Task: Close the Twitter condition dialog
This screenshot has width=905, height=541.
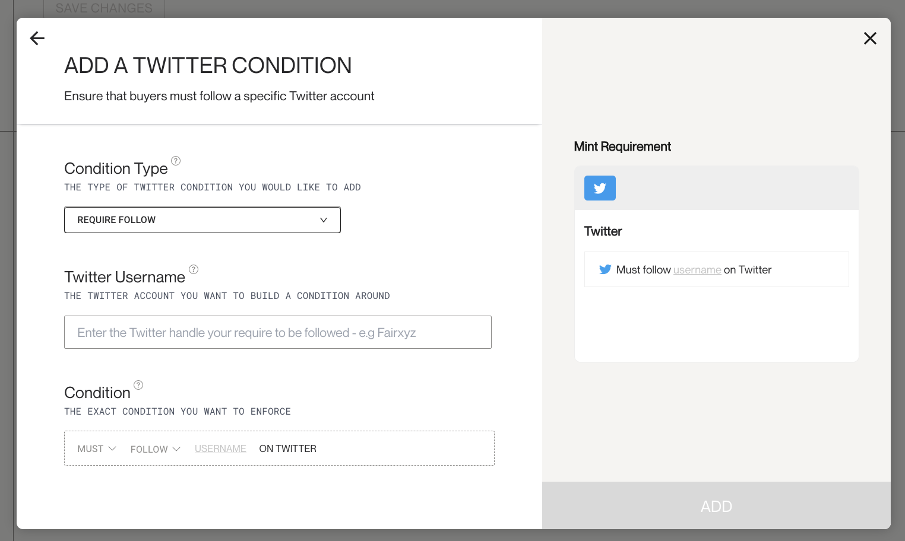Action: [x=870, y=39]
